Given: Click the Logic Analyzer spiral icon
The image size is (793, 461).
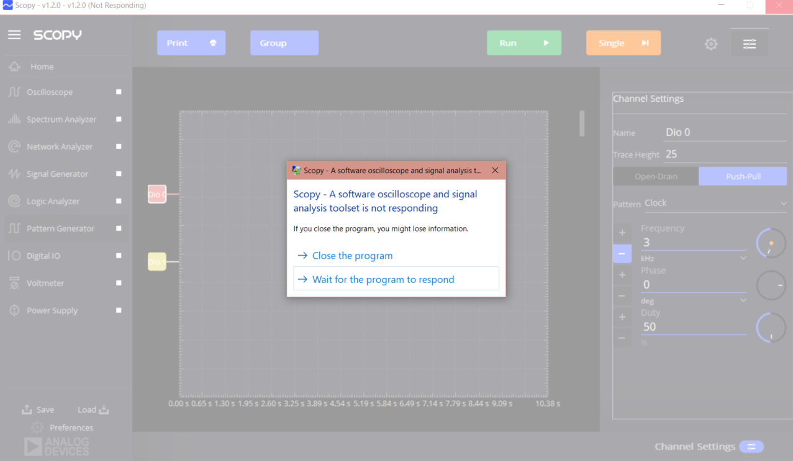Looking at the screenshot, I should click(x=14, y=201).
